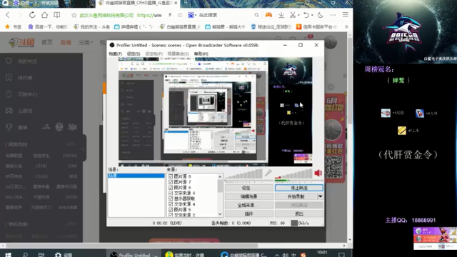Image resolution: width=457 pixels, height=257 pixels.
Task: Select the CFHD直播 browser tab
Action: click(x=138, y=3)
